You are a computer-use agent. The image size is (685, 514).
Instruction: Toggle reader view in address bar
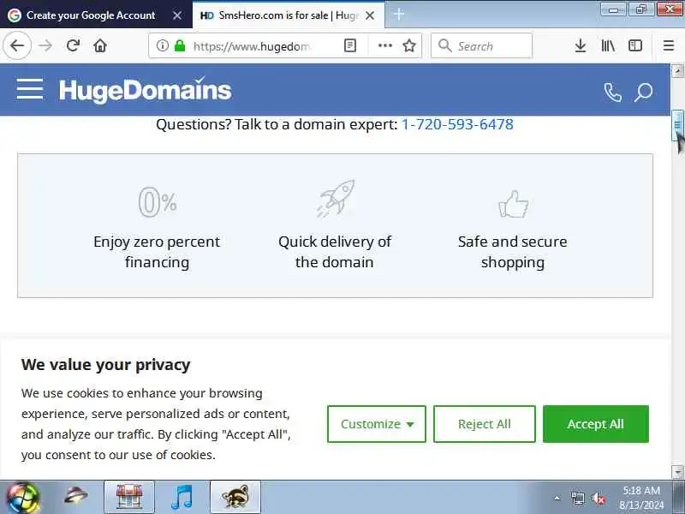(350, 45)
